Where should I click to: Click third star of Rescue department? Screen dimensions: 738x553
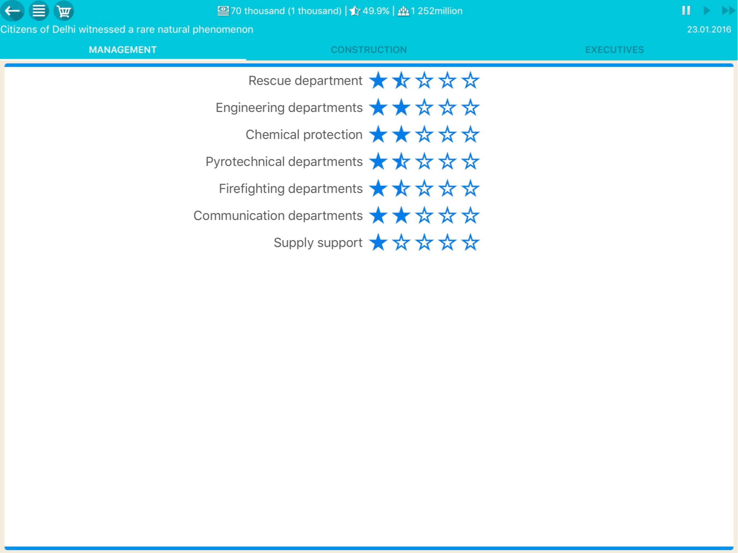[x=424, y=81]
